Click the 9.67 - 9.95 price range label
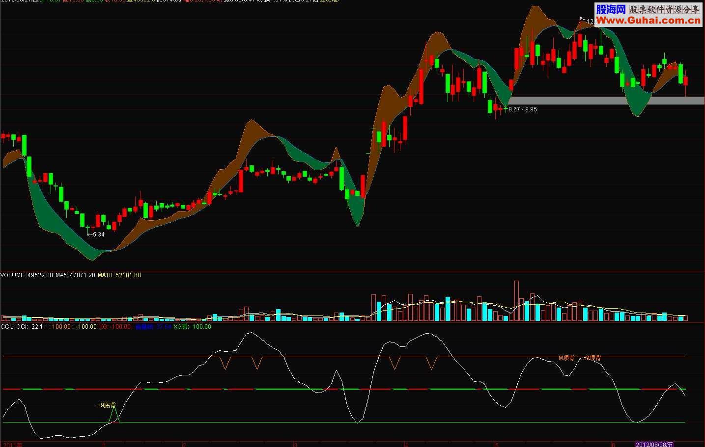 coord(523,109)
